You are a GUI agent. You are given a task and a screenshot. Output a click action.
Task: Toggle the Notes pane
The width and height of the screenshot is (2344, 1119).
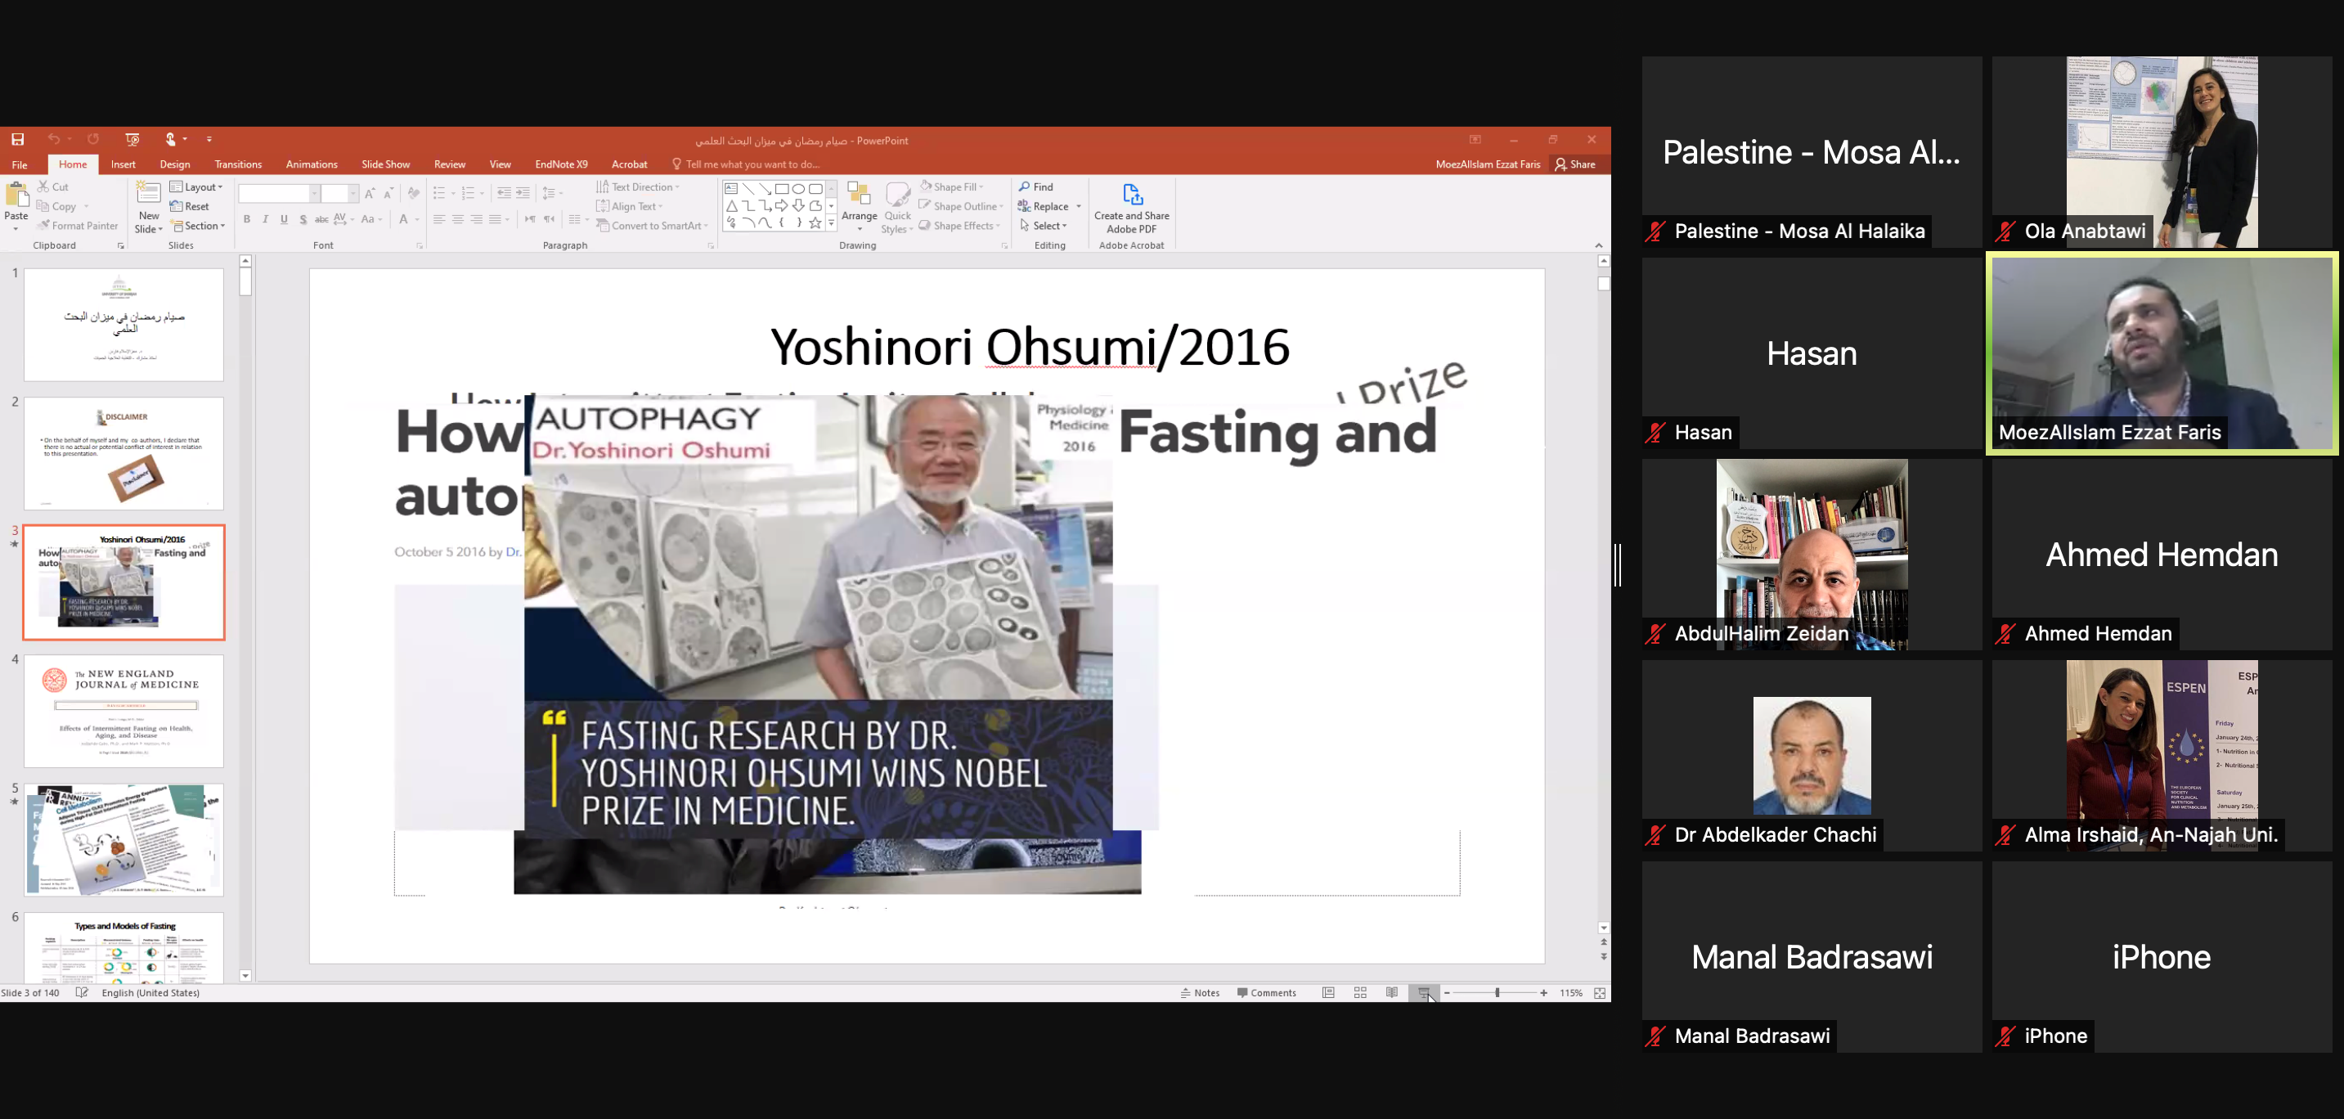click(1200, 992)
